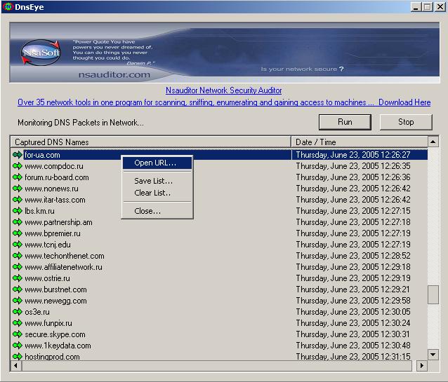Select the www.tcnj.edu entry

click(x=48, y=245)
